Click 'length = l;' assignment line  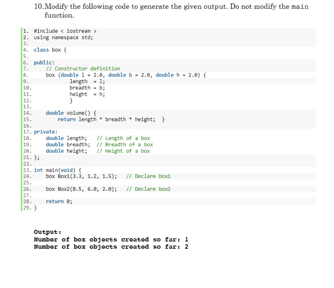click(87, 81)
